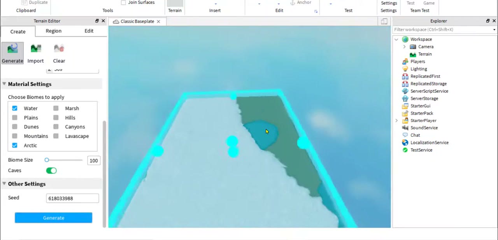Uncheck the Arctic biome checkbox
This screenshot has width=498, height=240.
(14, 145)
